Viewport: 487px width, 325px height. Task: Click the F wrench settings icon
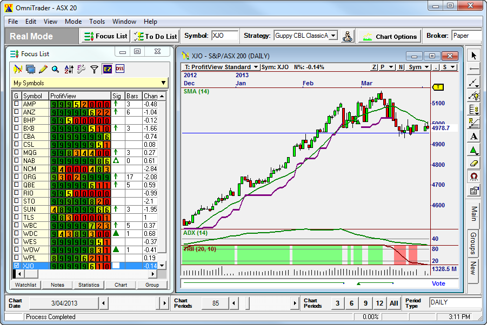coord(82,69)
